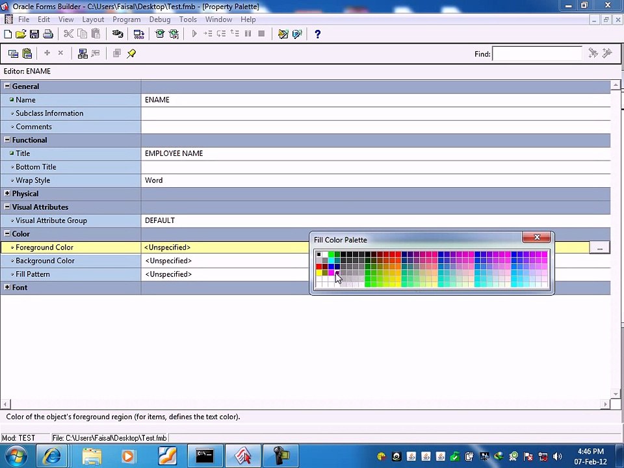This screenshot has width=624, height=468.
Task: Click the Copy Properties icon in palette toolbar
Action: 13,53
